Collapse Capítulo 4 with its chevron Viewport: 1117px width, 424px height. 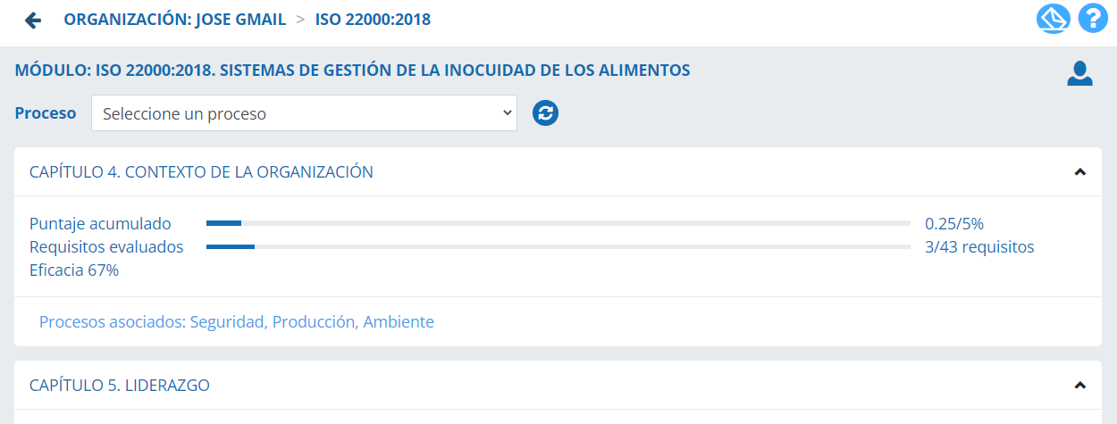1079,172
